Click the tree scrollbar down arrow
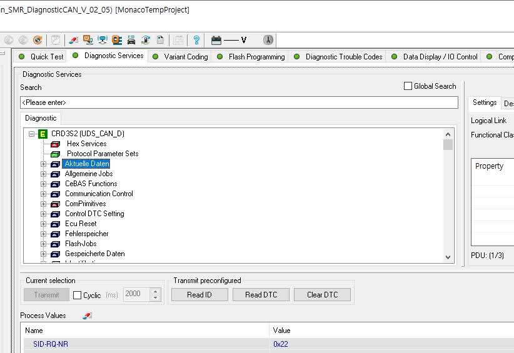 pos(448,257)
